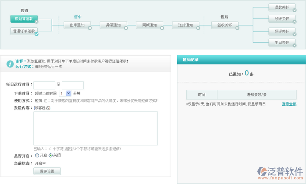Click the 保存设置 button
The width and height of the screenshot is (307, 184).
(47, 171)
